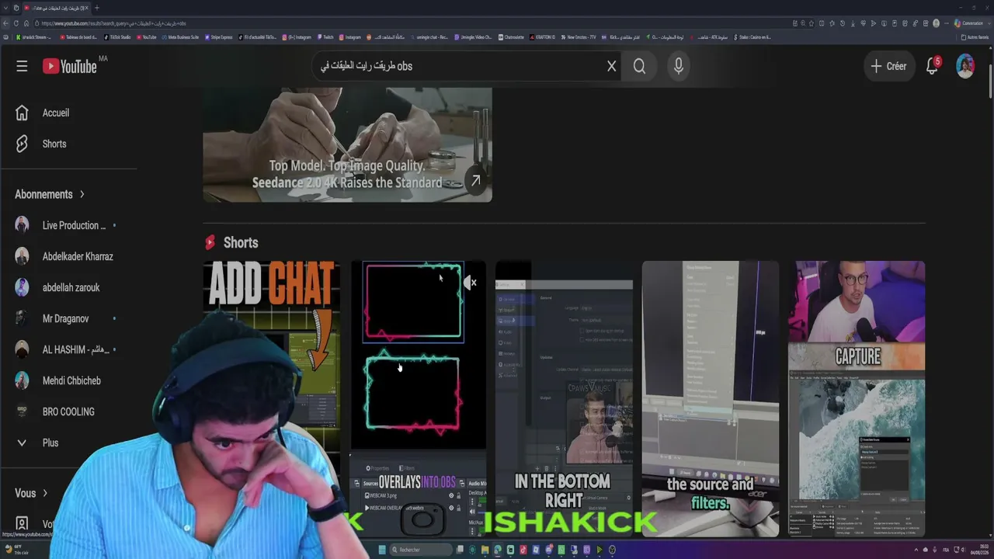Viewport: 994px width, 559px height.
Task: Open the Twitch bookmark
Action: tap(325, 37)
